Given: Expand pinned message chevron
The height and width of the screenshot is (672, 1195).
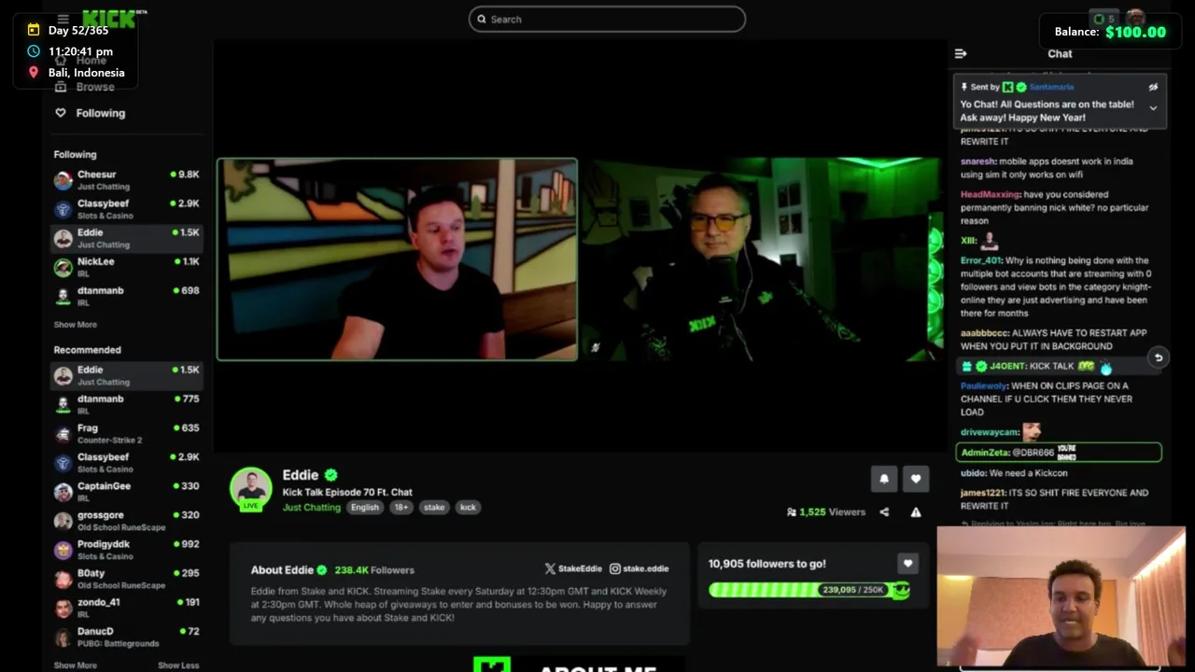Looking at the screenshot, I should pos(1153,108).
